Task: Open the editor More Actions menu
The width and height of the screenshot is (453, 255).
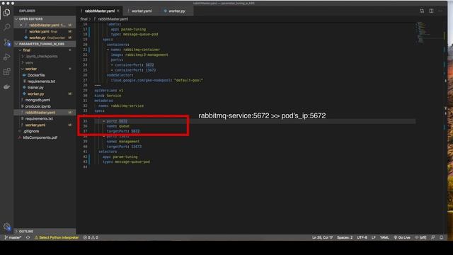Action: pyautogui.click(x=440, y=11)
